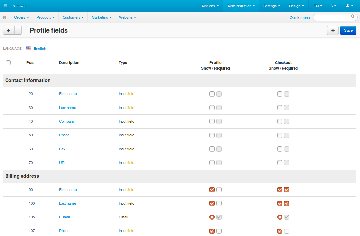The width and height of the screenshot is (360, 236).
Task: Tick the select-all checkbox in header
Action: (x=8, y=63)
